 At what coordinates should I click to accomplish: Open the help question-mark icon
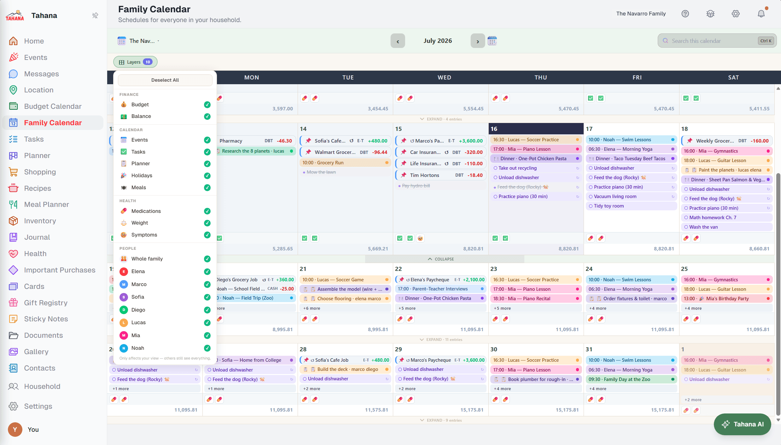(x=685, y=14)
